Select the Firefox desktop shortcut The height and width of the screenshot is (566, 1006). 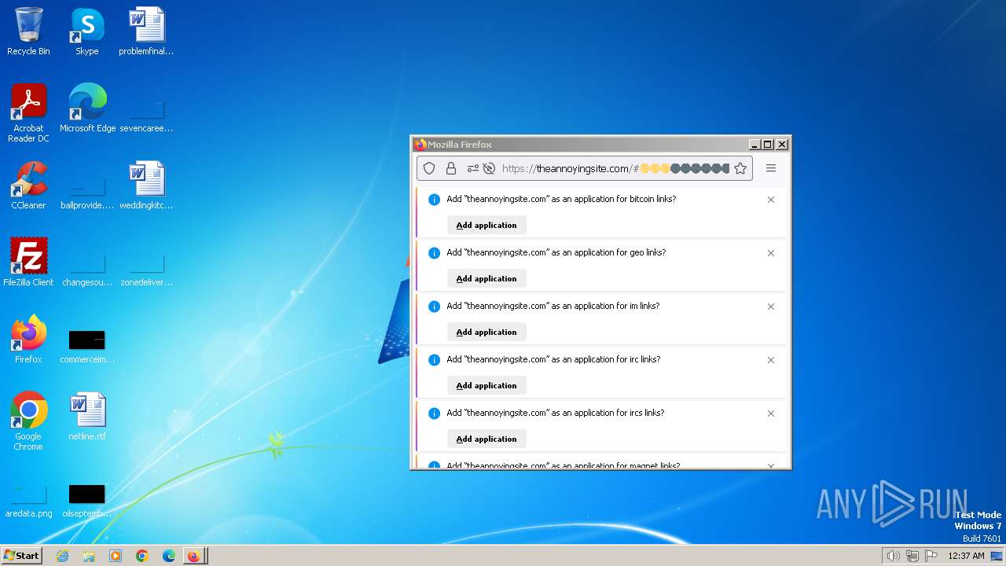pos(28,340)
